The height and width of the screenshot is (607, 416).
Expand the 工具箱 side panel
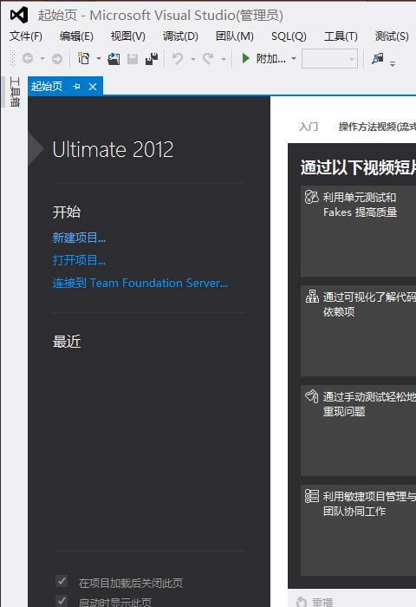pos(15,92)
